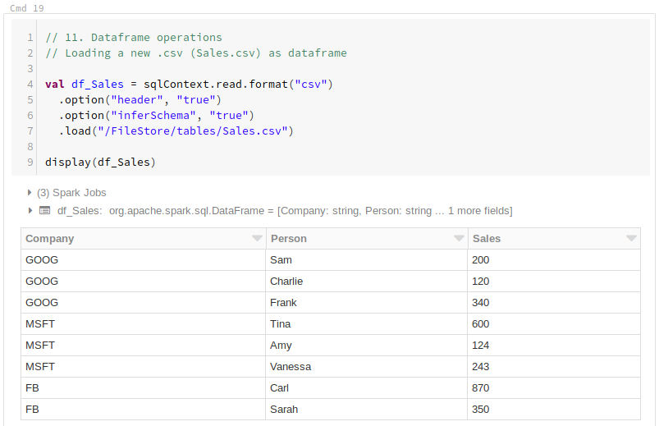Select the Sales value 870
This screenshot has height=426, width=659.
point(481,387)
